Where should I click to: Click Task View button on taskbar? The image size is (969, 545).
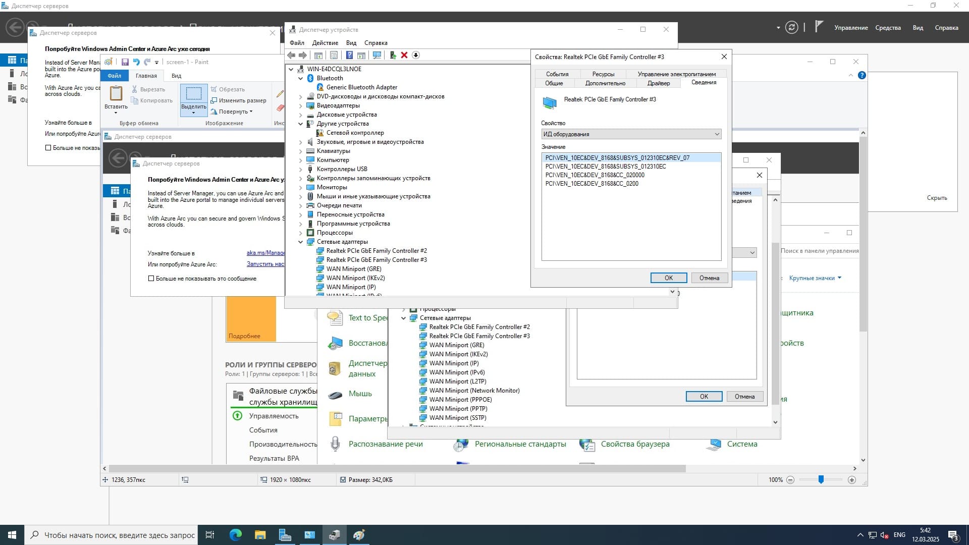(210, 535)
